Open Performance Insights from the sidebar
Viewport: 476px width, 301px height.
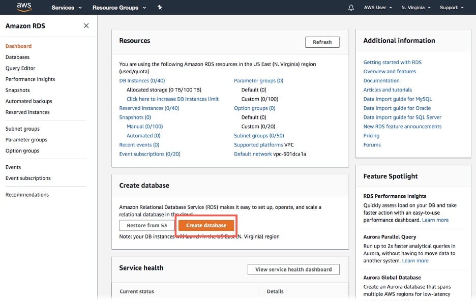coord(30,79)
